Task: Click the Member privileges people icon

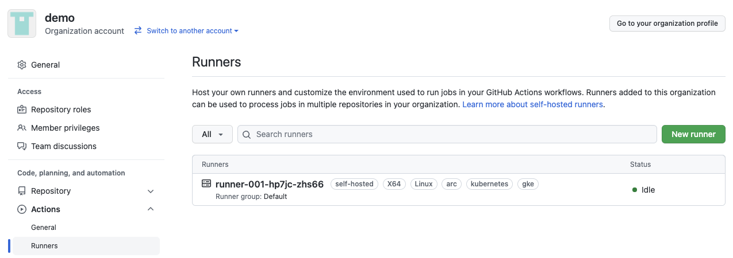Action: 22,128
